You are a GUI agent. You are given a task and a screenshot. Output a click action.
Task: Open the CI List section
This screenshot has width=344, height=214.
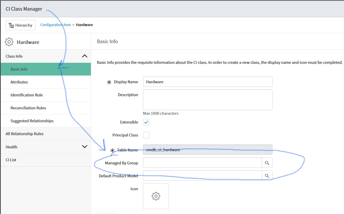tap(11, 160)
